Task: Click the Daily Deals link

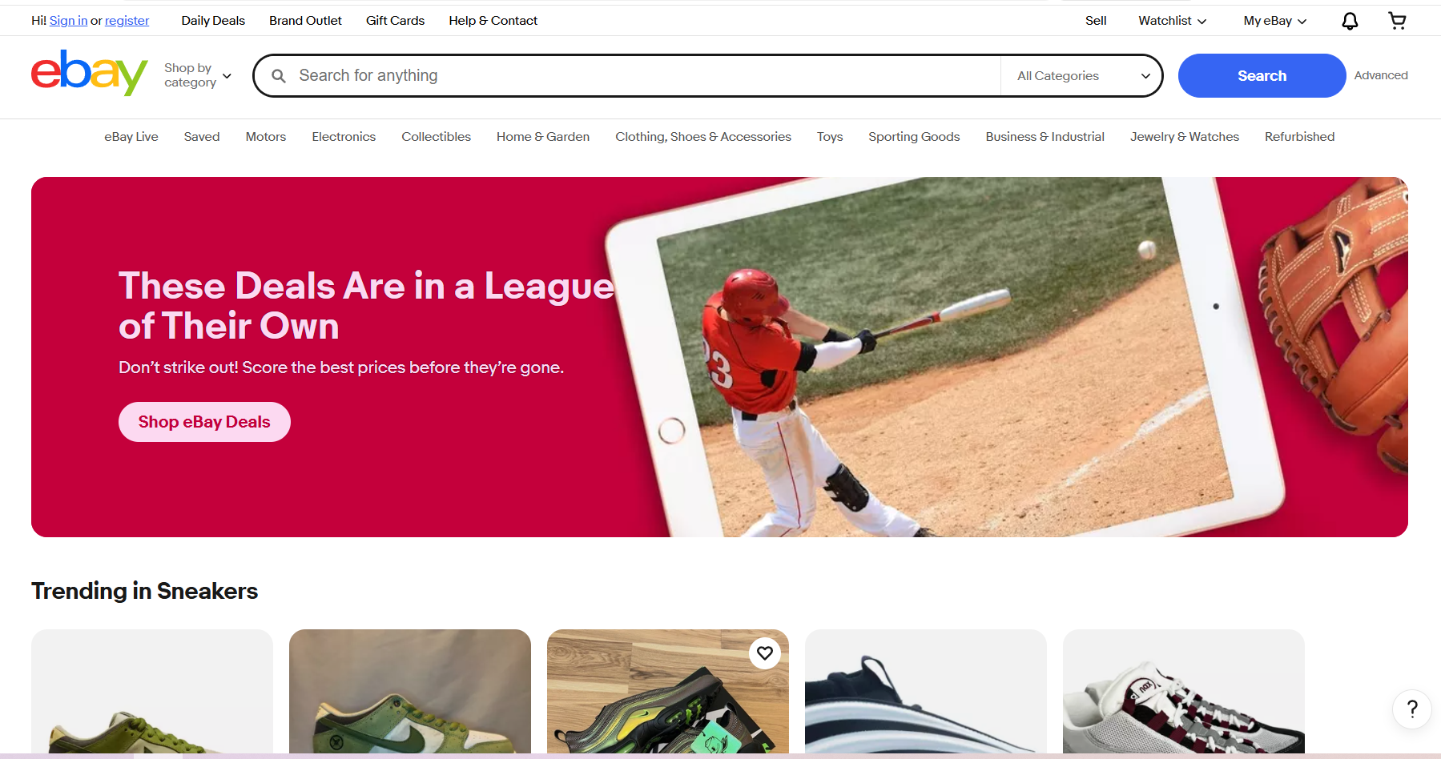Action: tap(213, 21)
